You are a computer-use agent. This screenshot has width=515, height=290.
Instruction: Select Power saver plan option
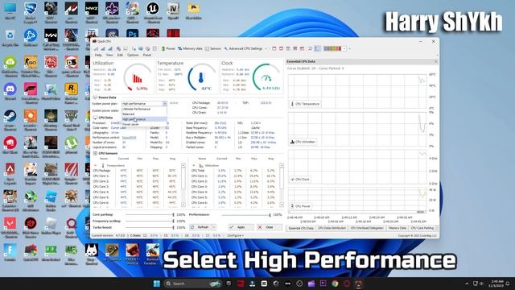pos(144,124)
